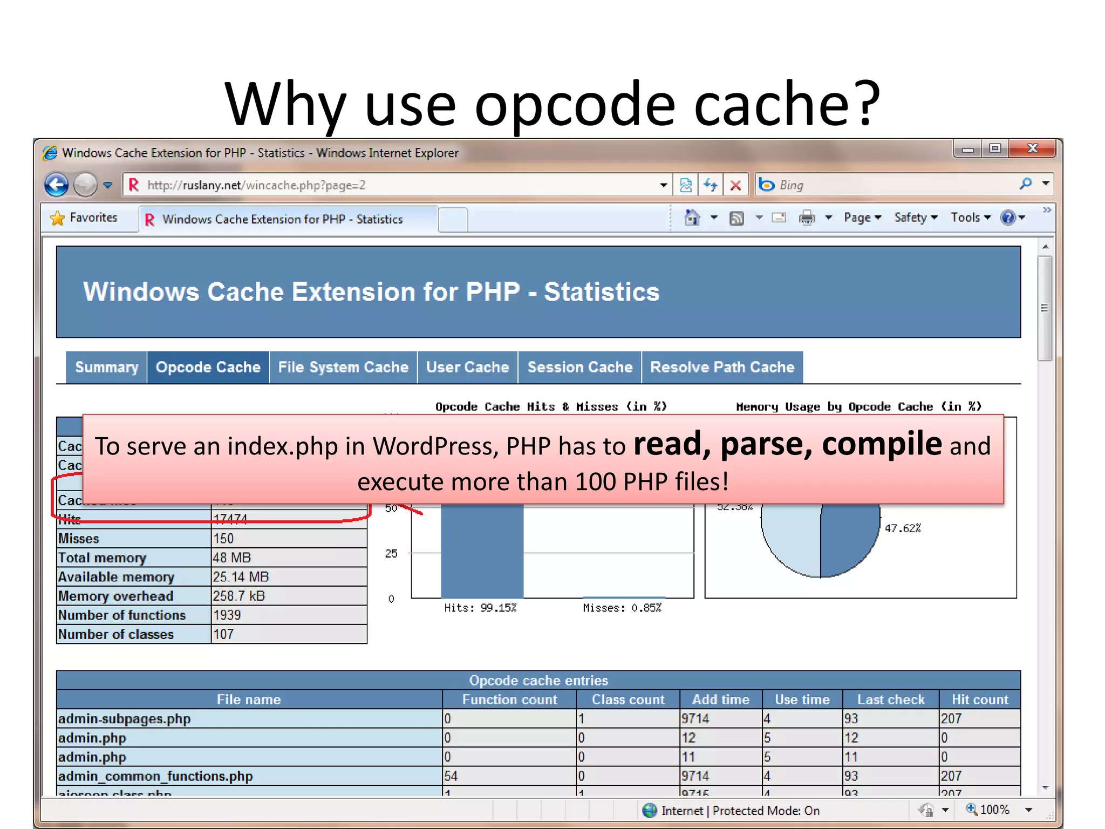Viewport: 1105px width, 829px height.
Task: Open the Page menu
Action: pyautogui.click(x=862, y=218)
